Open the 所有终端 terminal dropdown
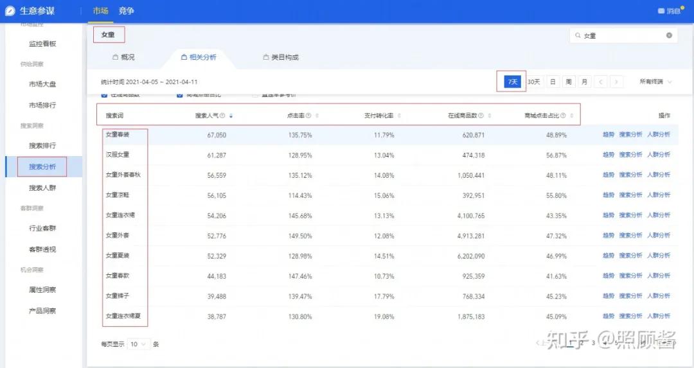 pos(655,82)
